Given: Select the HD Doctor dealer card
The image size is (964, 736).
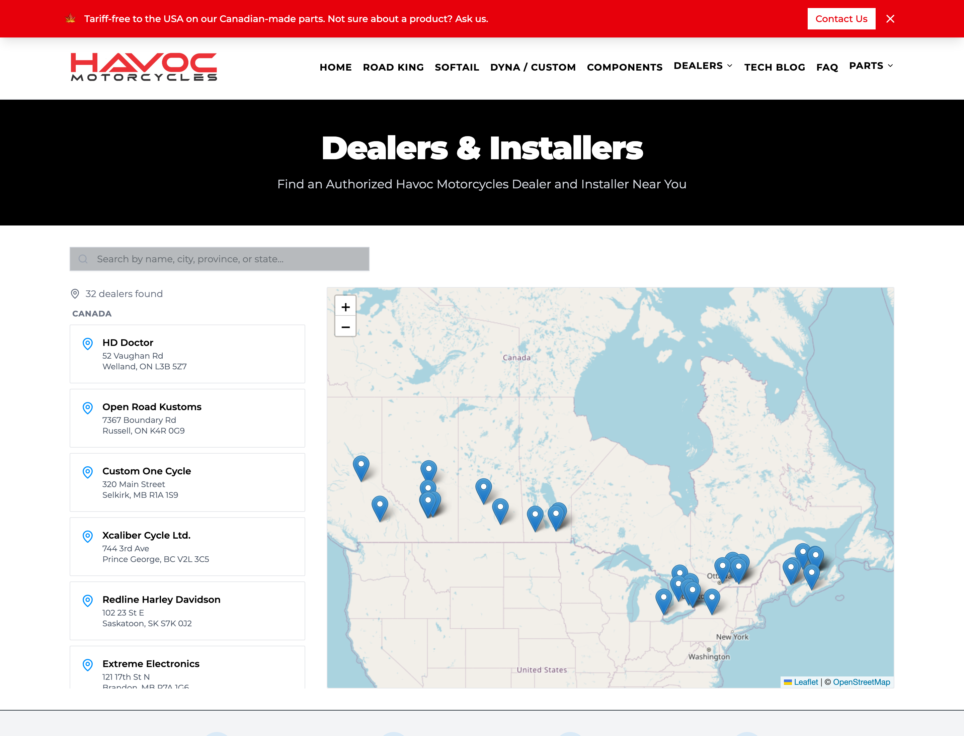Looking at the screenshot, I should pyautogui.click(x=187, y=354).
